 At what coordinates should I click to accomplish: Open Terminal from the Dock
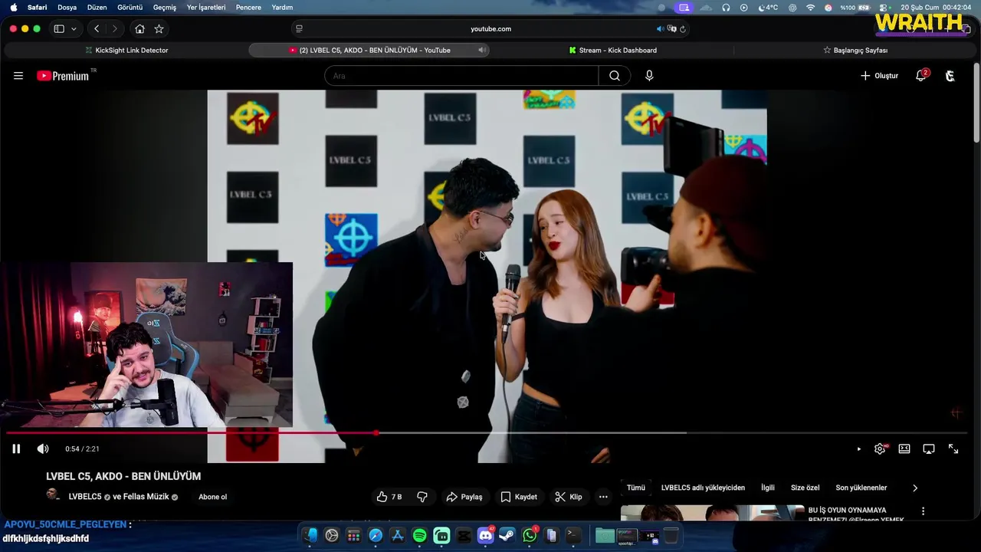tap(573, 536)
